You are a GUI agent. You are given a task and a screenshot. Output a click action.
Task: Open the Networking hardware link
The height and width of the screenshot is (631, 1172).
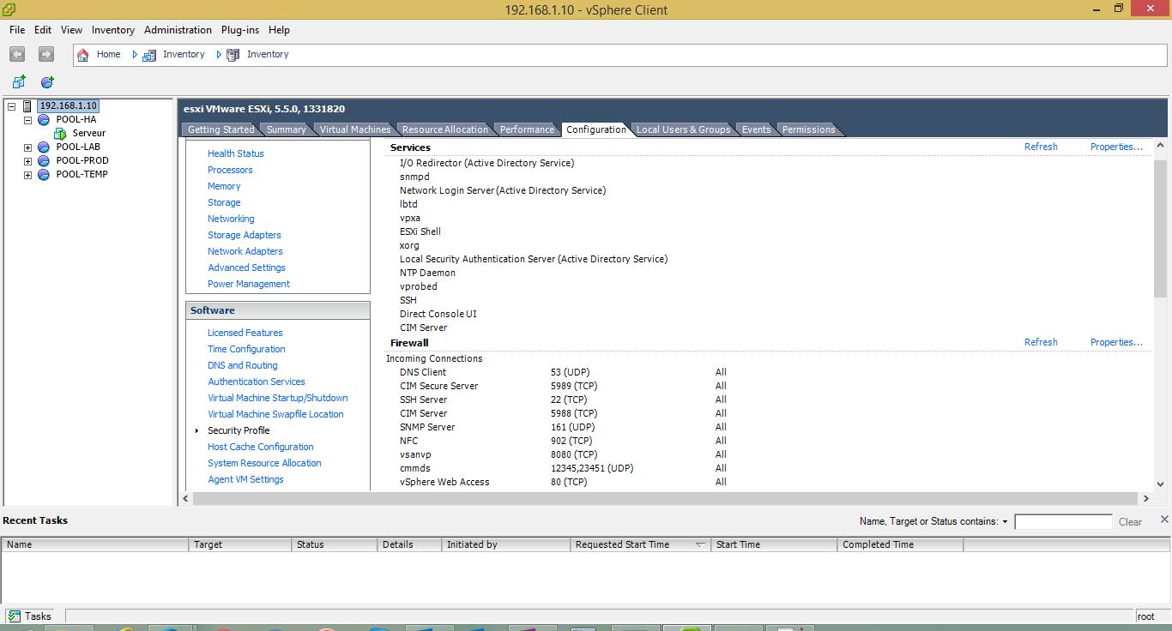(x=231, y=219)
